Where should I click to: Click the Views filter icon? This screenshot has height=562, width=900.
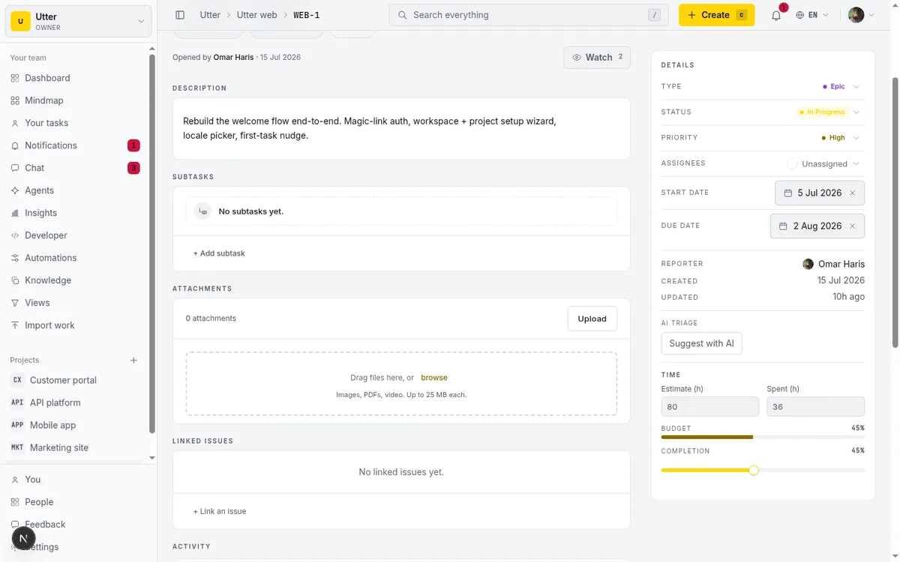[15, 303]
